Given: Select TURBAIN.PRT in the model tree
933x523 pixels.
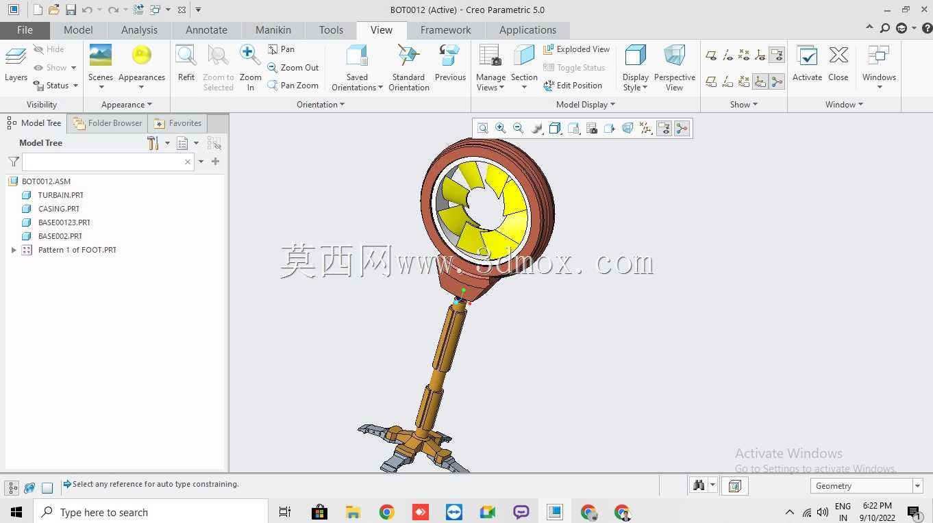Looking at the screenshot, I should [60, 195].
